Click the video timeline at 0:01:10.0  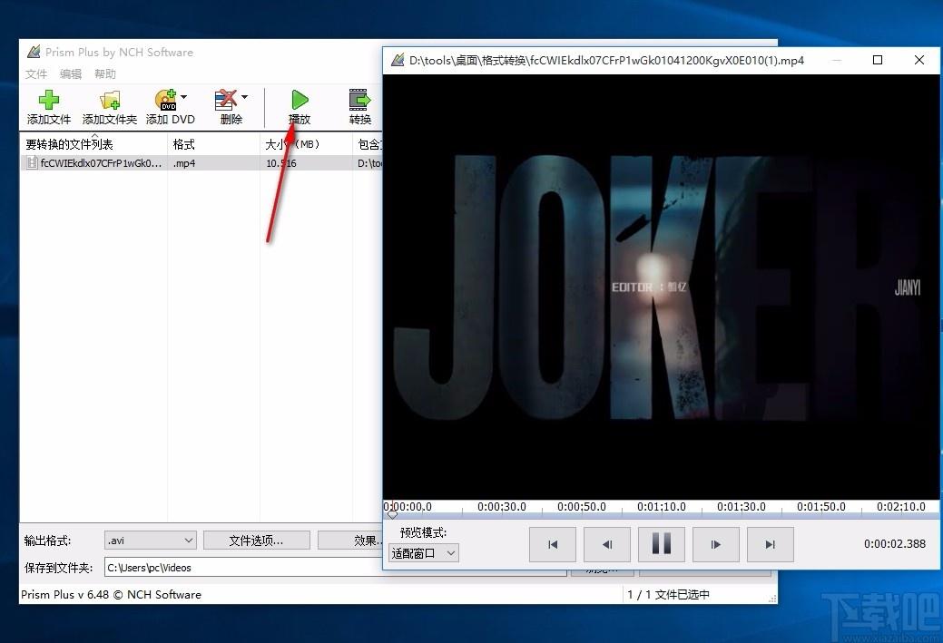[661, 514]
